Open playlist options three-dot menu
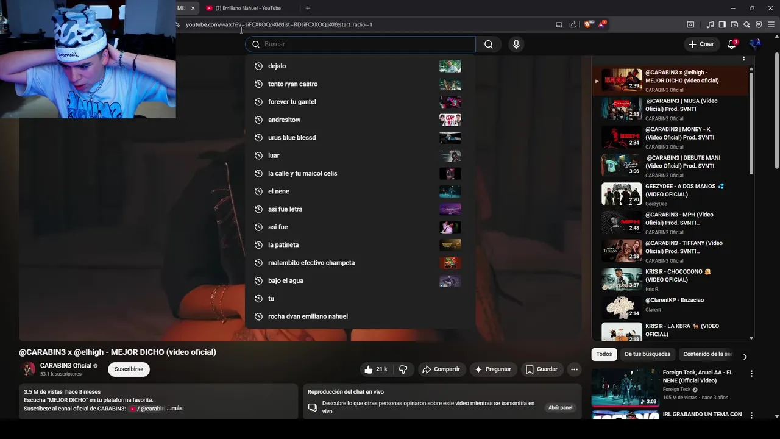 tap(743, 59)
